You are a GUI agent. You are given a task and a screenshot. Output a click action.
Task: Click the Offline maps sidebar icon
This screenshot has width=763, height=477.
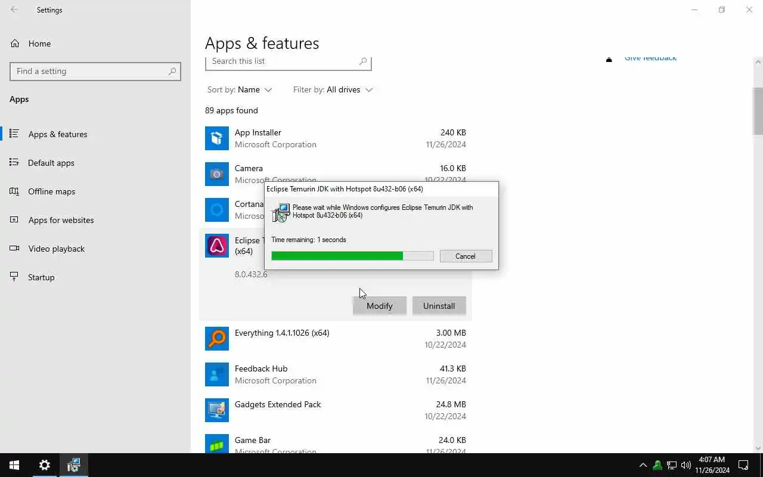pos(14,191)
